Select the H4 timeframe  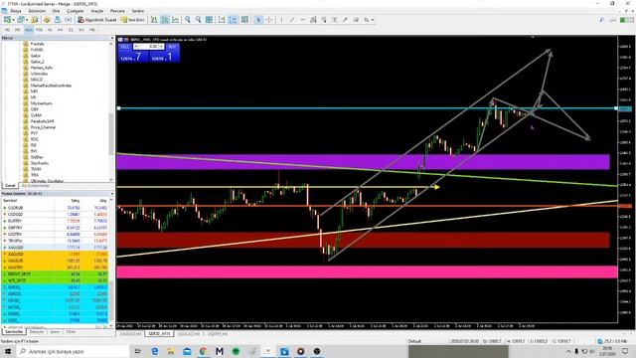point(60,30)
